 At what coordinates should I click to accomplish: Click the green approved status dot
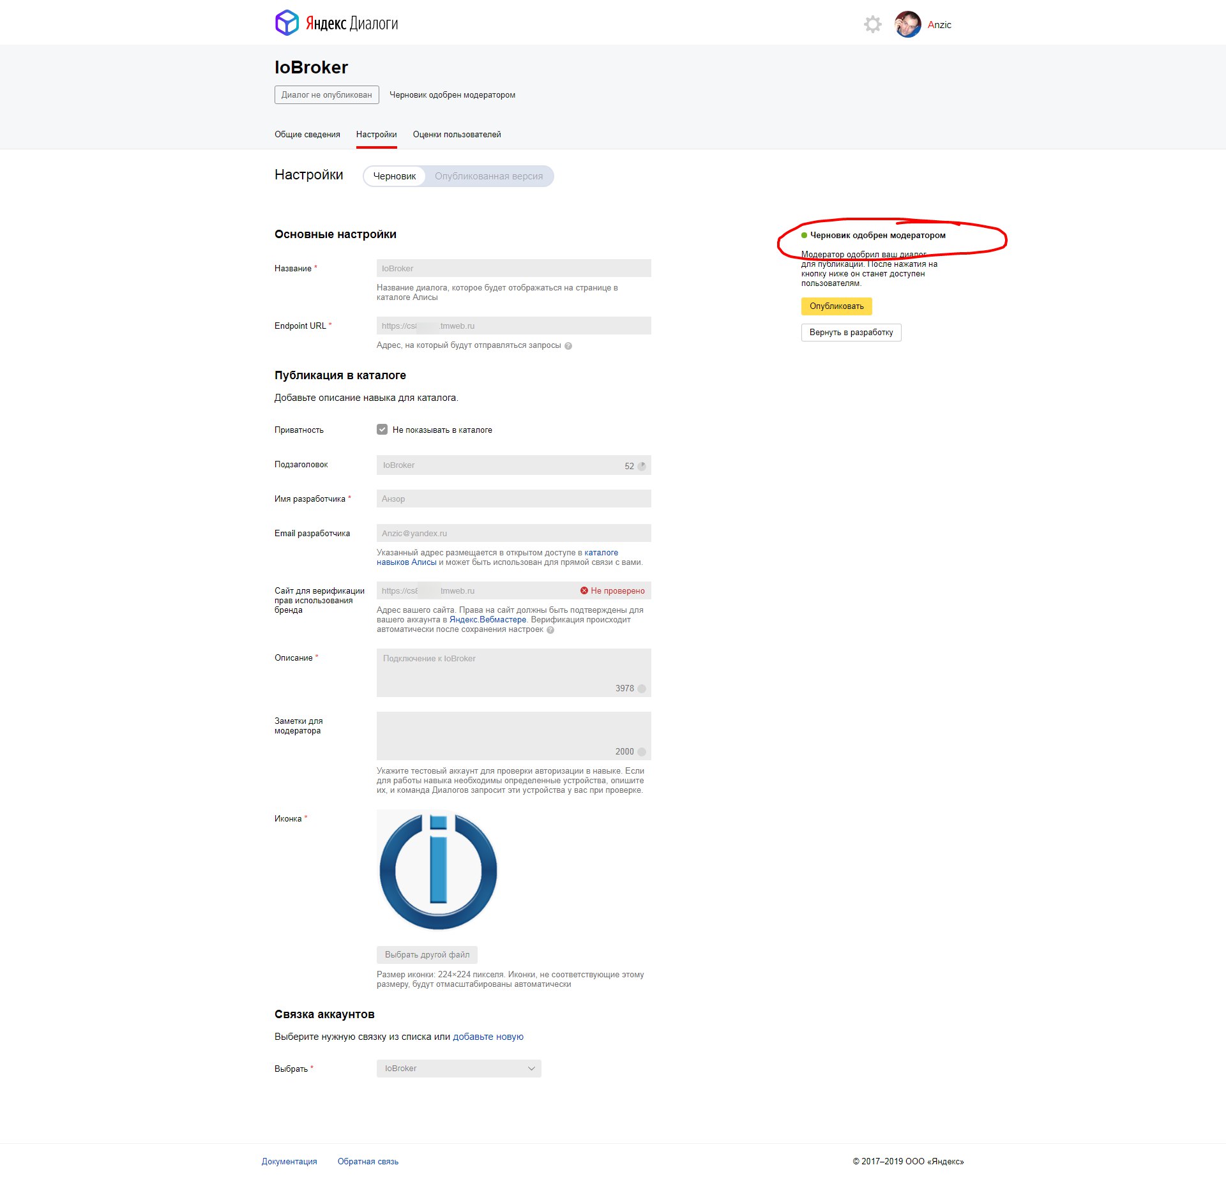coord(805,236)
